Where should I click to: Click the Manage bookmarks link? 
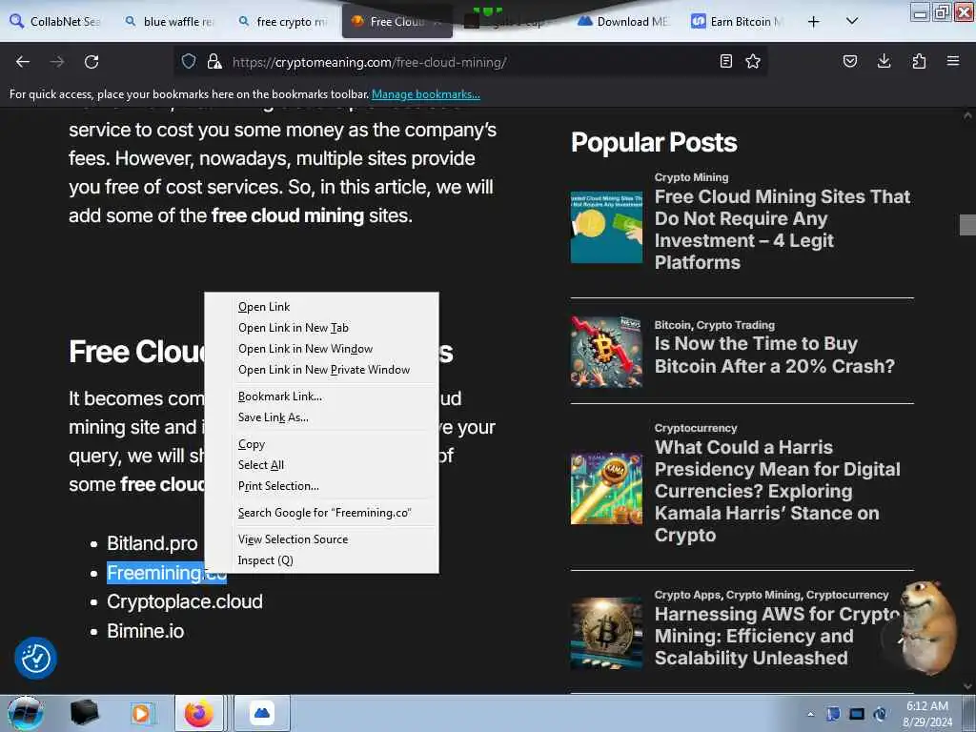pyautogui.click(x=426, y=94)
